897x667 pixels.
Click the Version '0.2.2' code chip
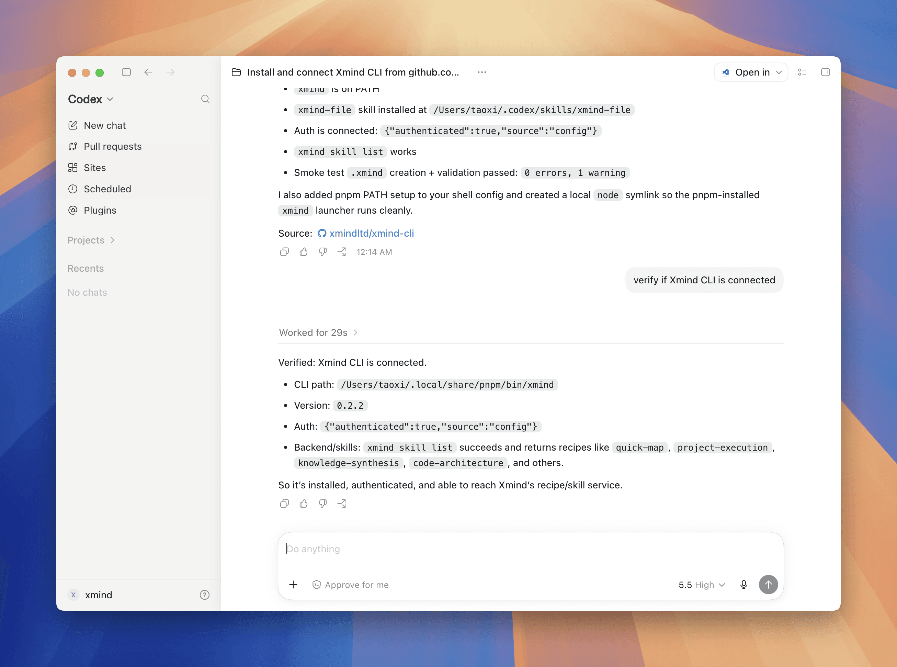[x=350, y=406]
